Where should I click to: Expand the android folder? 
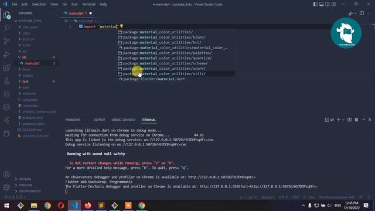pyautogui.click(x=29, y=39)
